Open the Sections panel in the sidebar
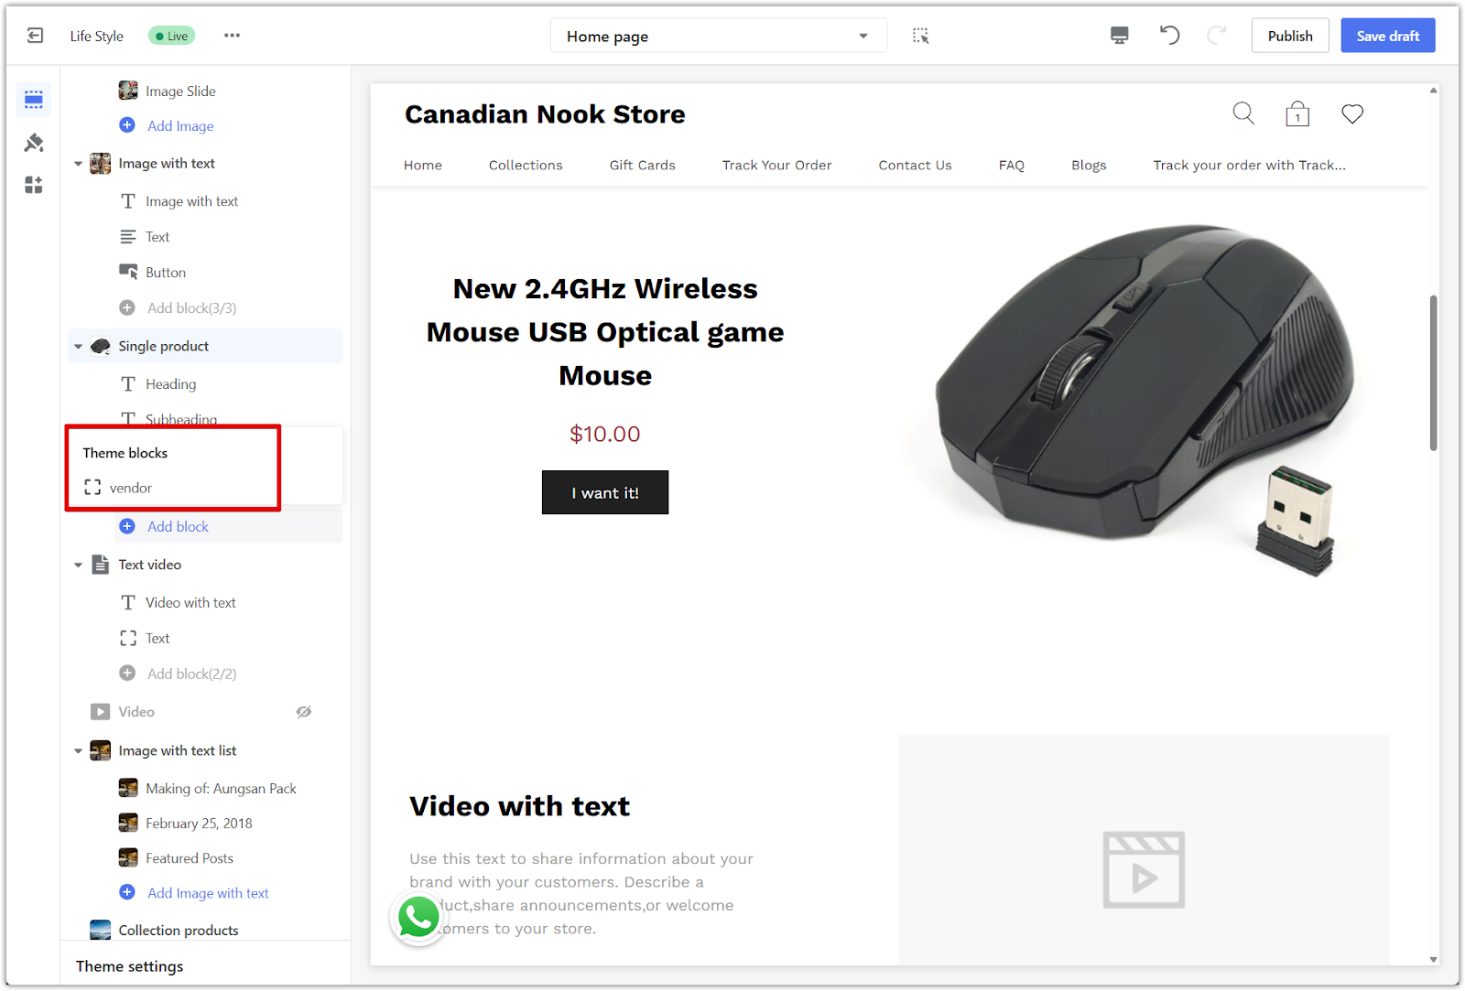The image size is (1465, 991). pos(34,99)
